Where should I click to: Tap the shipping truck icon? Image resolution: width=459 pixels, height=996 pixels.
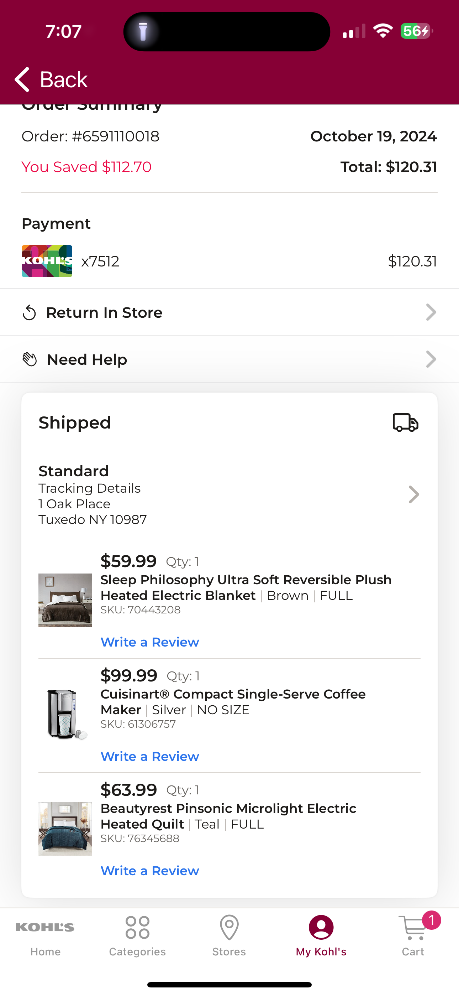pyautogui.click(x=405, y=422)
